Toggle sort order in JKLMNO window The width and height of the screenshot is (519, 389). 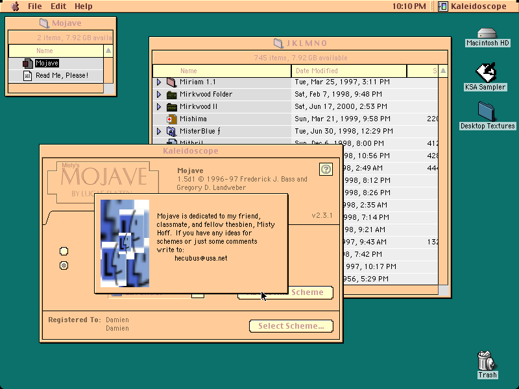click(x=443, y=71)
